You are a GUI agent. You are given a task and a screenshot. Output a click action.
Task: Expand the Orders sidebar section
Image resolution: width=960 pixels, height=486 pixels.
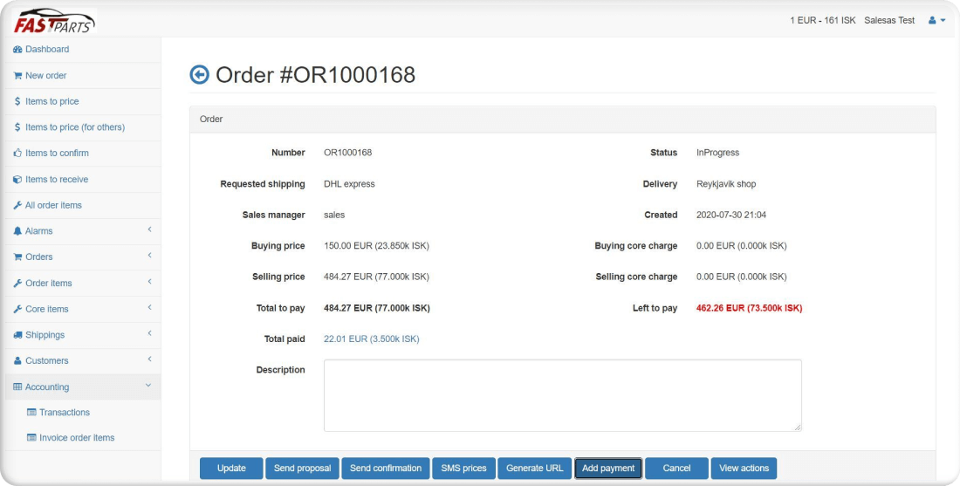pos(80,257)
